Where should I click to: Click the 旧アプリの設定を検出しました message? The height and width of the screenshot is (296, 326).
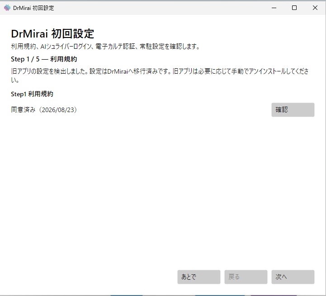coord(160,75)
